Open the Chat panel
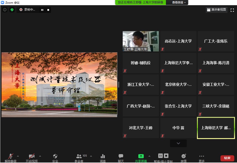Image resolution: width=237 pixels, height=163 pixels. [121, 157]
